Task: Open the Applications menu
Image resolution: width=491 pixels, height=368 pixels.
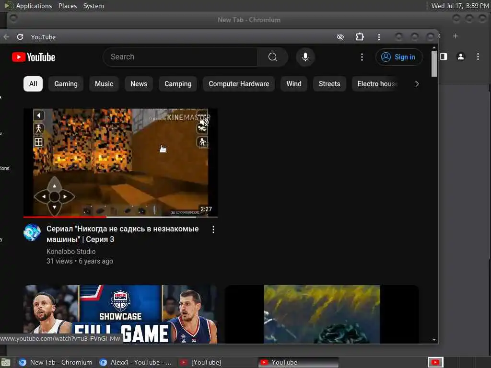Action: coord(34,6)
